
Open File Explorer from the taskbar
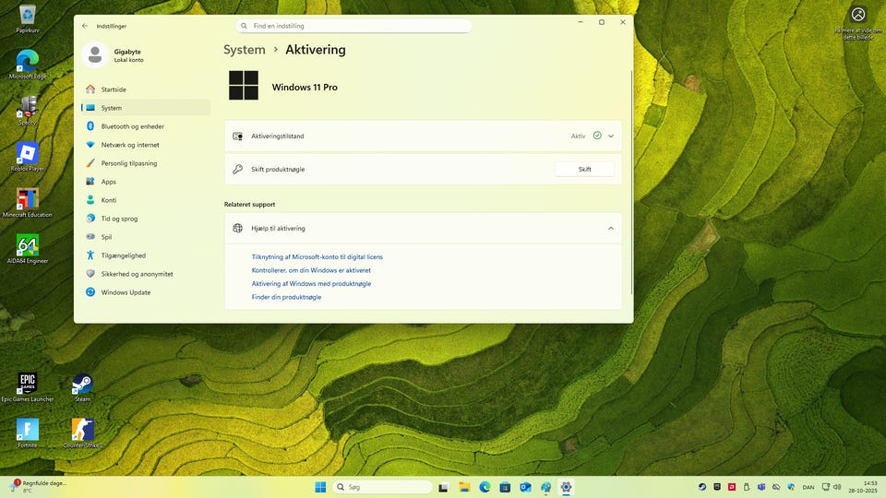click(464, 487)
